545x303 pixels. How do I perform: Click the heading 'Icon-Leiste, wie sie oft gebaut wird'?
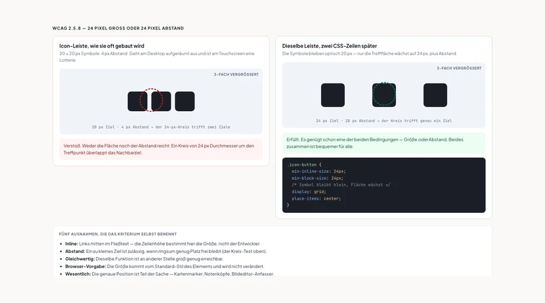tap(102, 46)
